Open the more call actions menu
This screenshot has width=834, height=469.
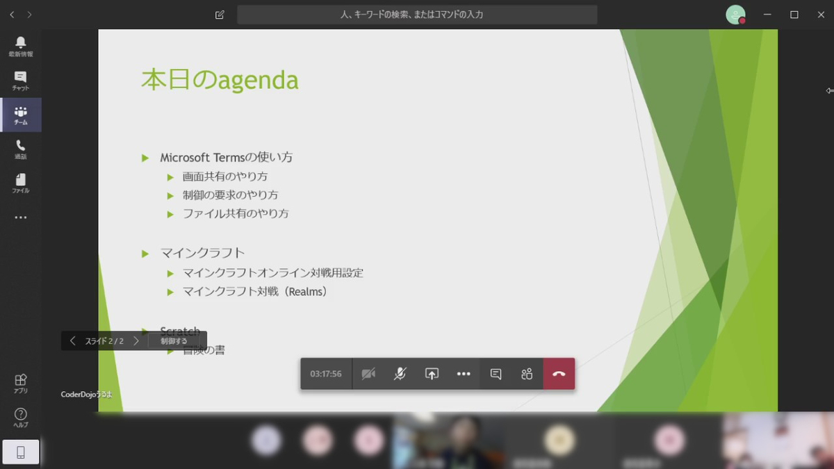[463, 374]
